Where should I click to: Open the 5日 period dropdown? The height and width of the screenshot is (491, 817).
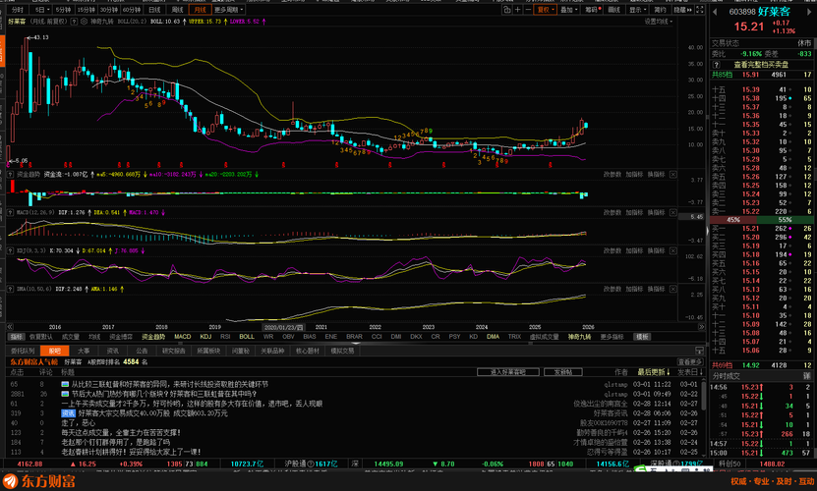(x=41, y=10)
